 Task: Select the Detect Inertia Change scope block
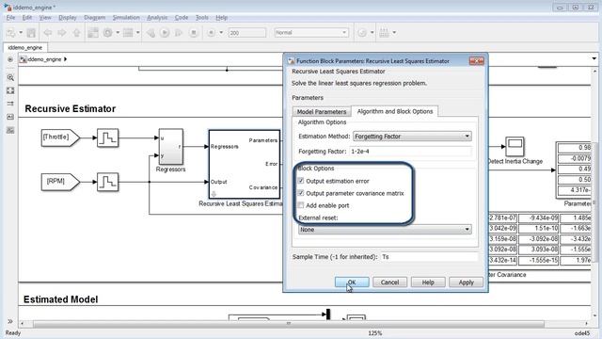[515, 147]
